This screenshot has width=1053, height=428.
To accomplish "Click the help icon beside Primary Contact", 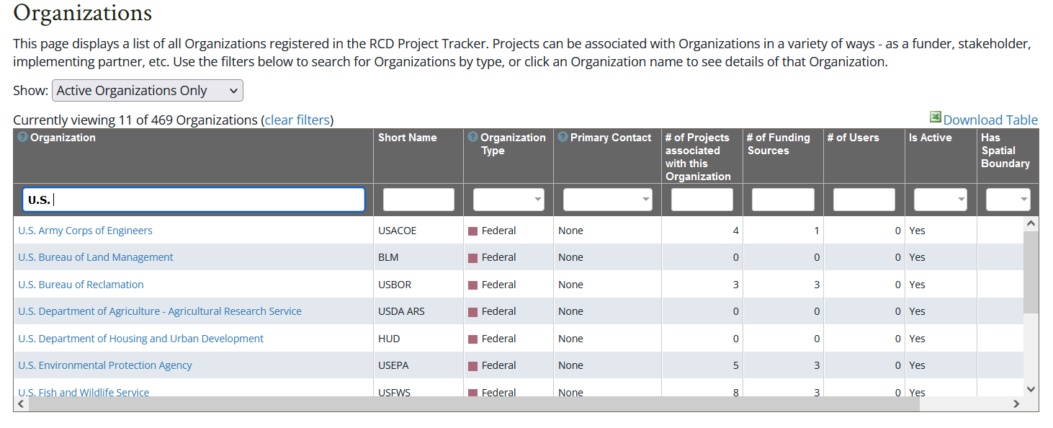I will coord(563,137).
